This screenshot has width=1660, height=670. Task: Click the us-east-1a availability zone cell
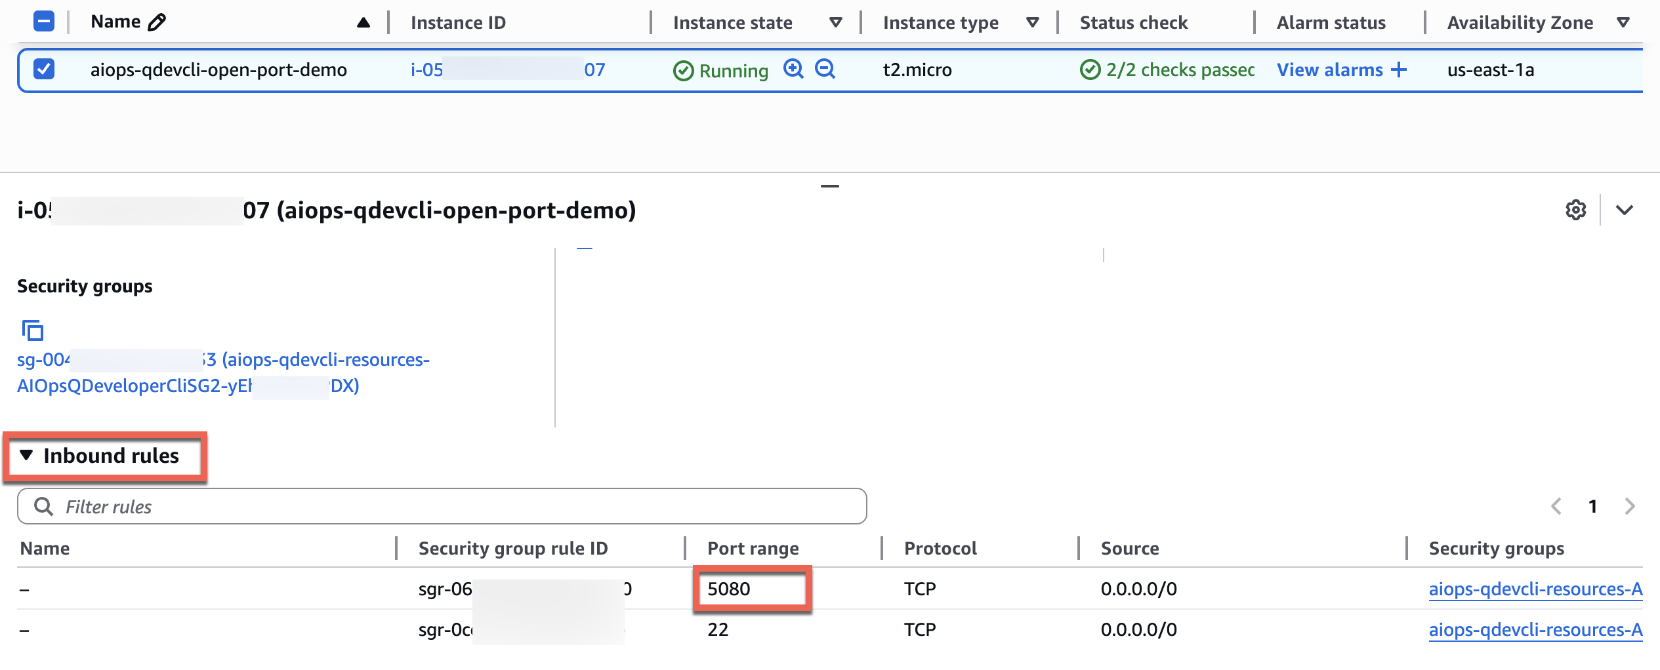click(1491, 69)
